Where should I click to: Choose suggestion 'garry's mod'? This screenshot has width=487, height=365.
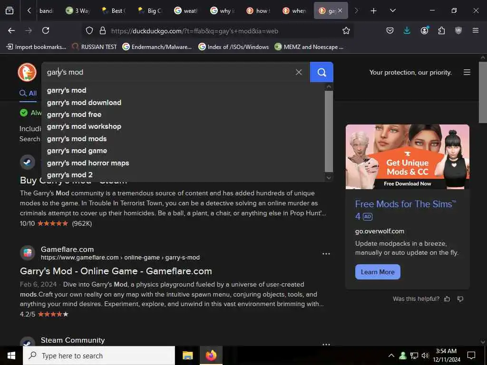point(183,90)
